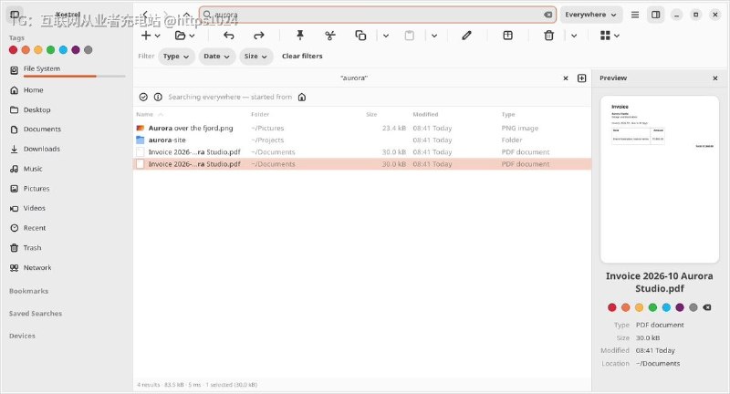Open the Size filter dropdown
The width and height of the screenshot is (730, 394).
pyautogui.click(x=256, y=57)
